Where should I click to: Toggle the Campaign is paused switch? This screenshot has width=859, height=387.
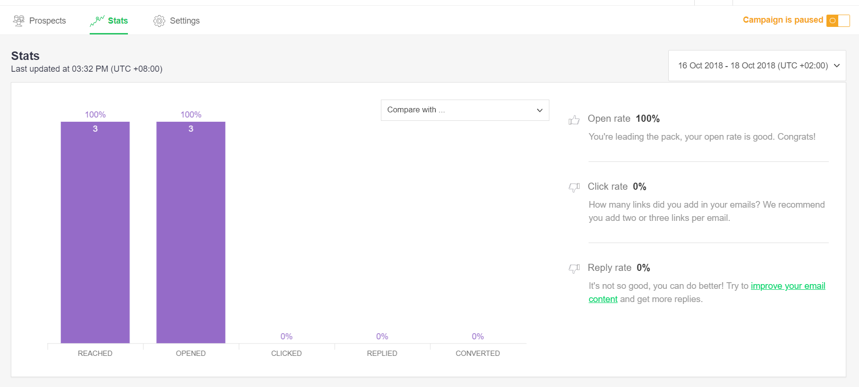point(838,20)
